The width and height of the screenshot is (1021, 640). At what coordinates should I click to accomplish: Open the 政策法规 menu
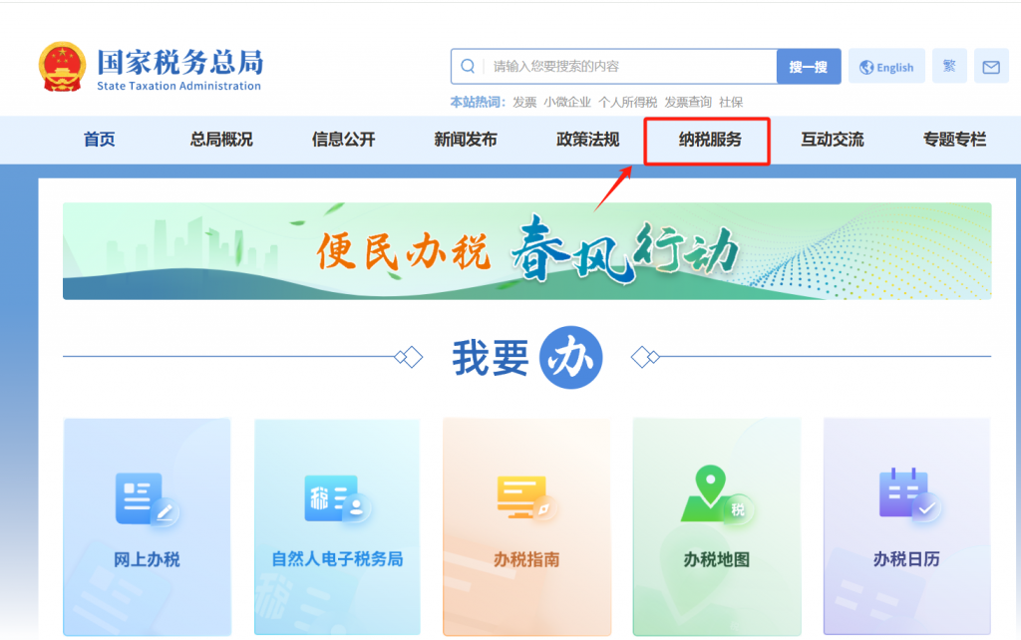(585, 141)
